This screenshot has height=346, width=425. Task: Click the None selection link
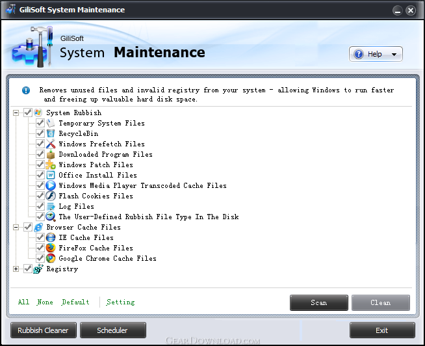pyautogui.click(x=45, y=302)
